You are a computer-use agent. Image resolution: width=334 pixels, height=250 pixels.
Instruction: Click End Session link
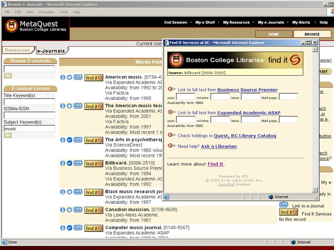[x=175, y=22]
